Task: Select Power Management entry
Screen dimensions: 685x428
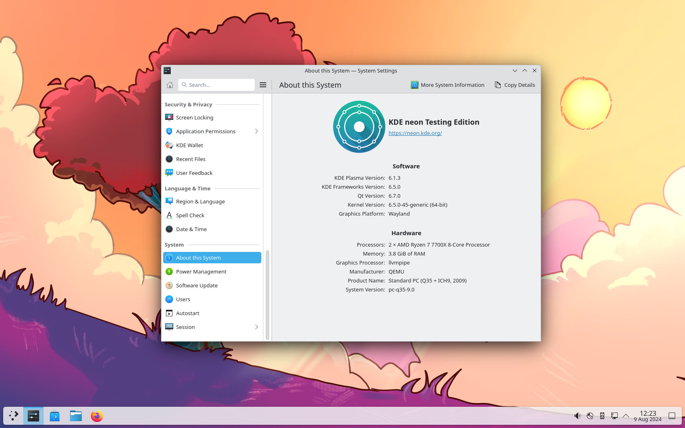Action: tap(212, 271)
